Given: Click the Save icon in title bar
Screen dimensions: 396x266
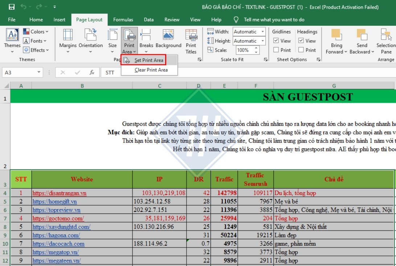Looking at the screenshot, I should [x=12, y=7].
